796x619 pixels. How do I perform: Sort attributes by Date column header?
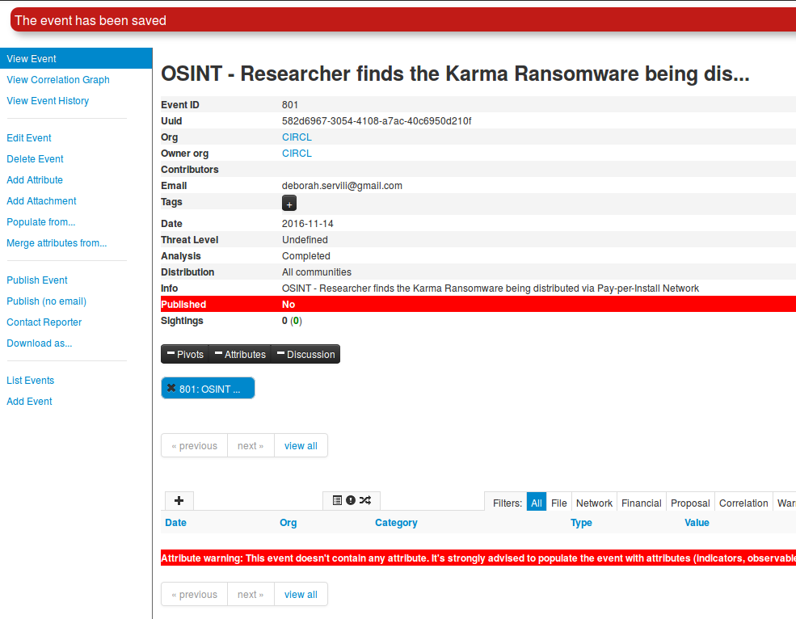pyautogui.click(x=175, y=523)
